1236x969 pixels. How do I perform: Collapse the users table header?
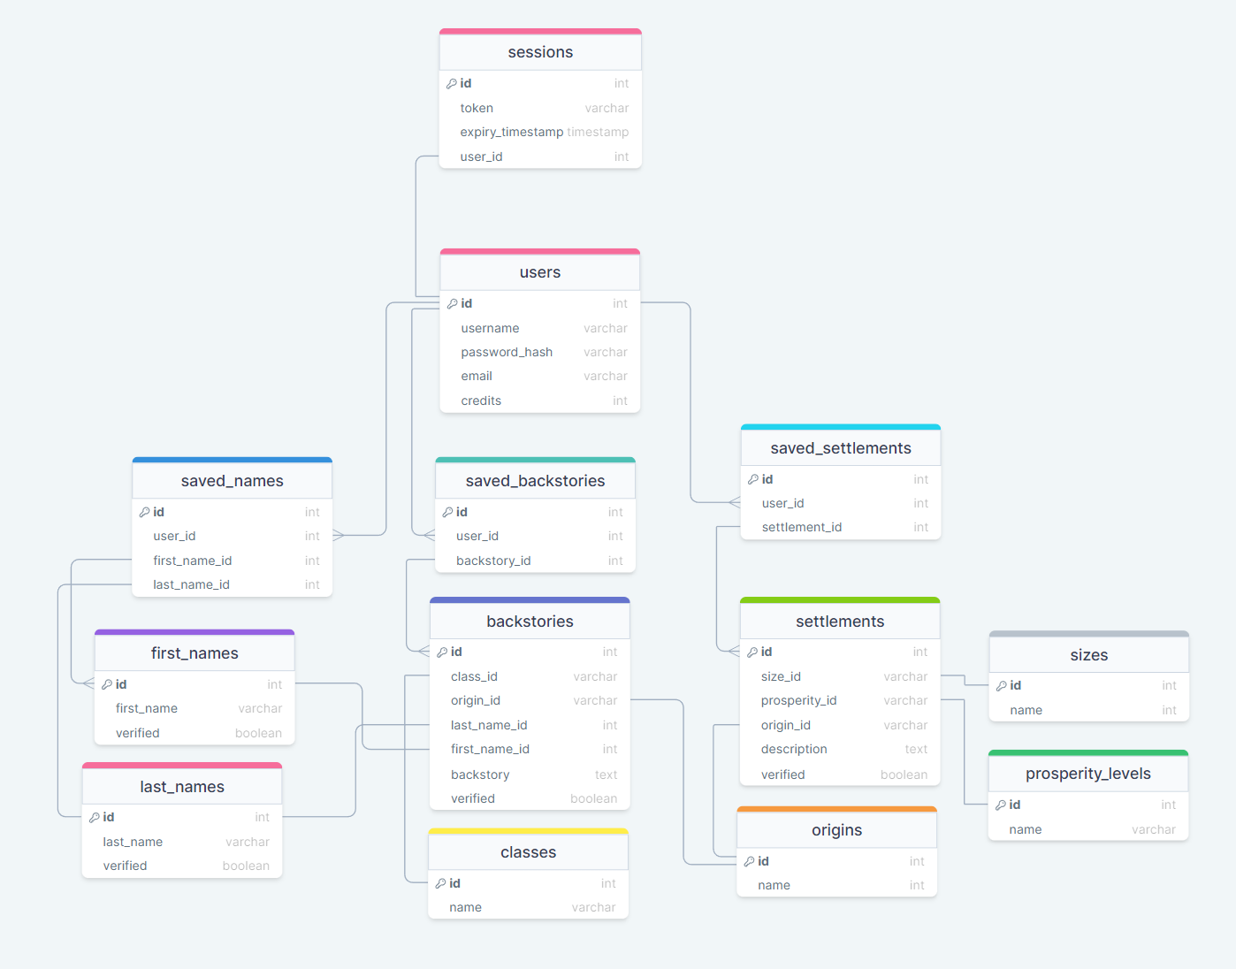coord(539,272)
